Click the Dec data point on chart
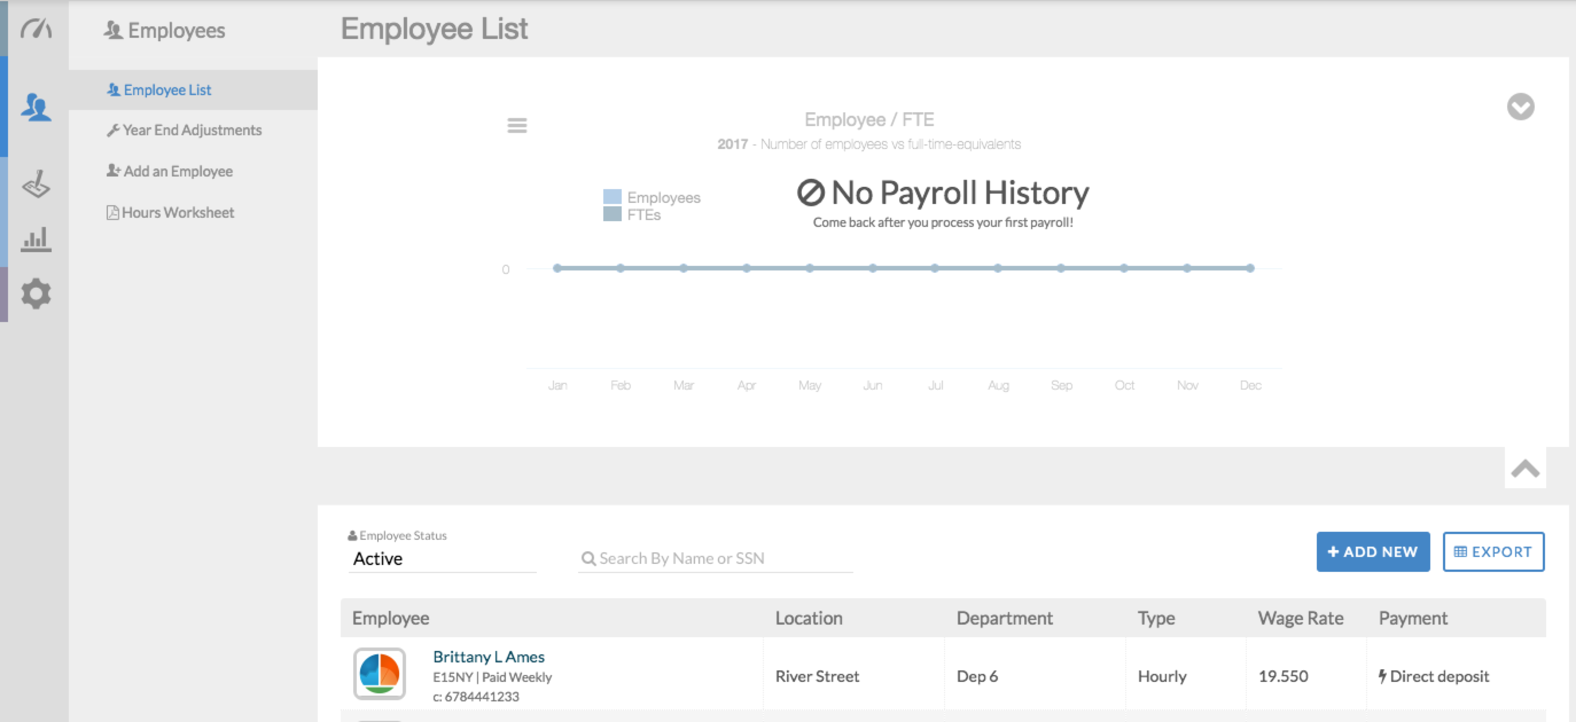Screen dimensions: 1576x722 coord(1250,268)
